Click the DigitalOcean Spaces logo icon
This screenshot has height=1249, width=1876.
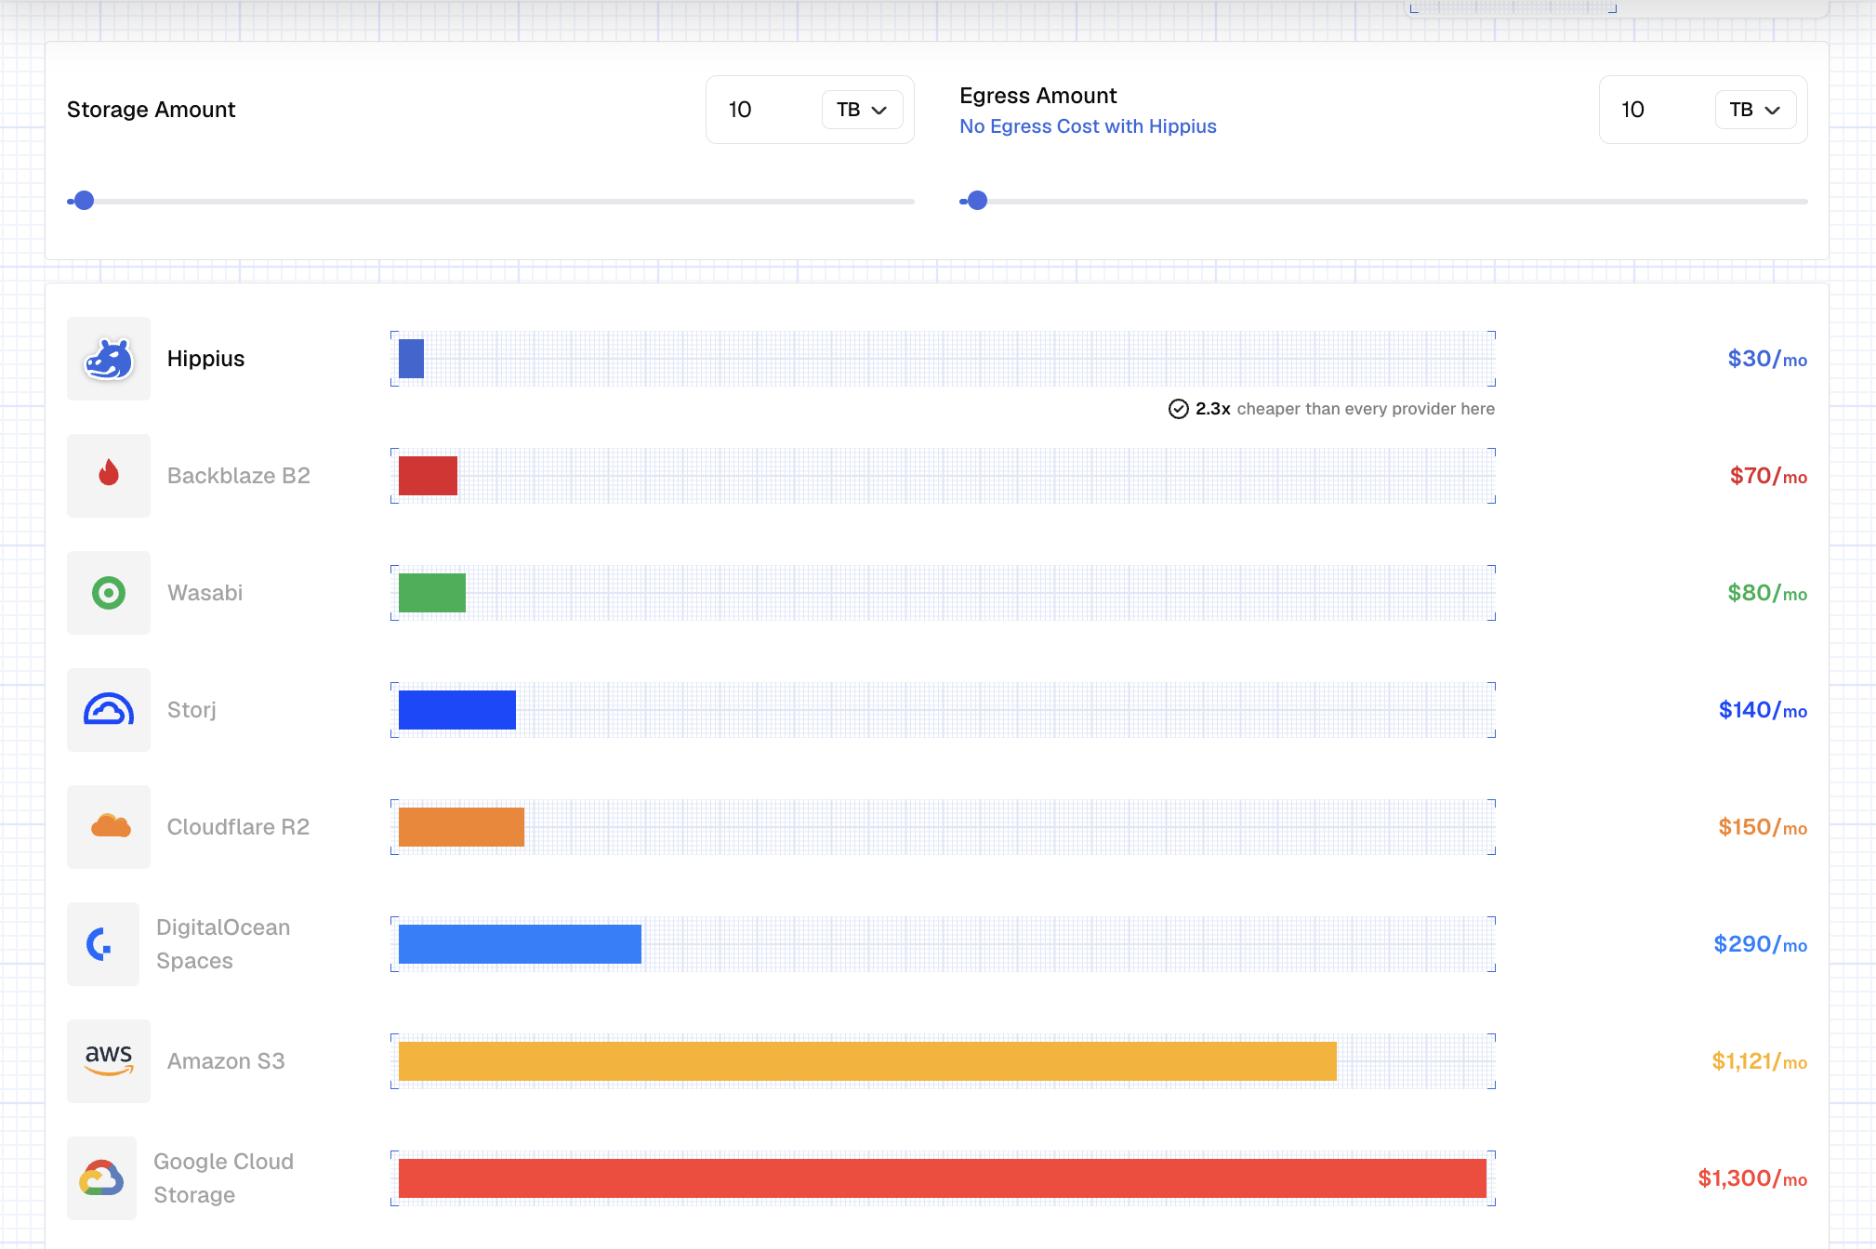[x=99, y=944]
